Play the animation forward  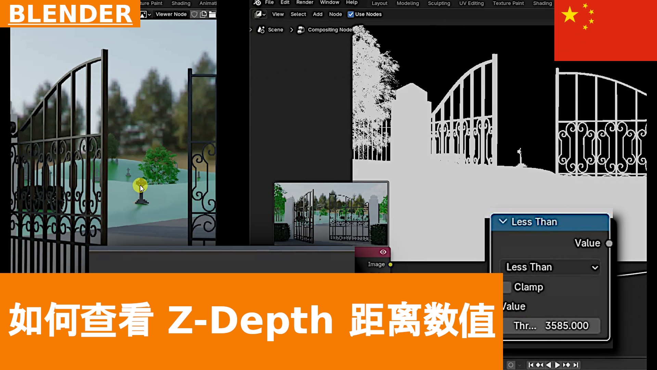pyautogui.click(x=557, y=365)
